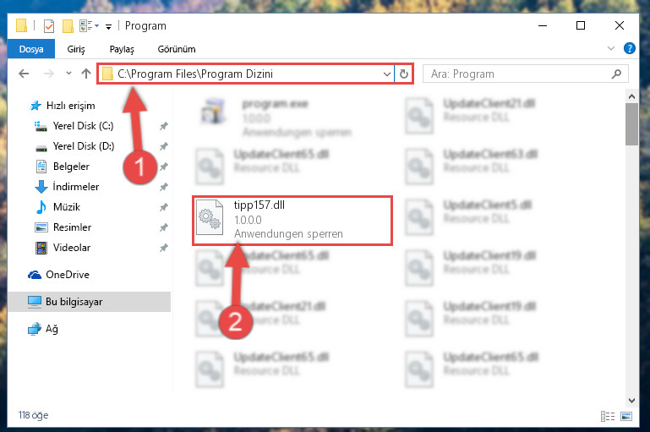
Task: Click the Ara: Program search field
Action: [x=525, y=74]
